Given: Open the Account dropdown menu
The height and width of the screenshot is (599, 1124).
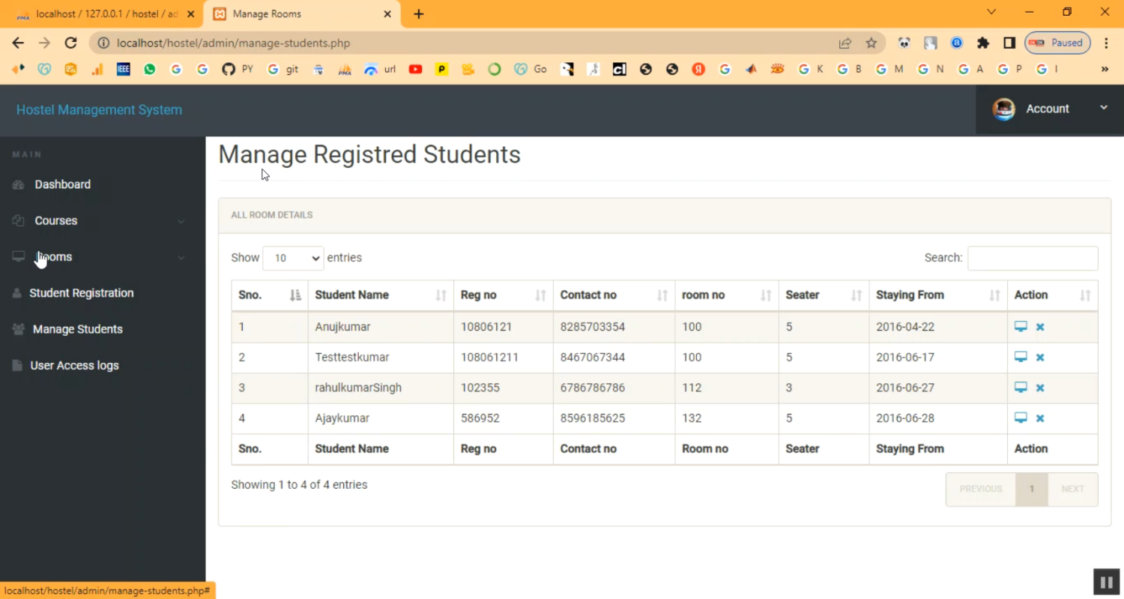Looking at the screenshot, I should 1049,109.
